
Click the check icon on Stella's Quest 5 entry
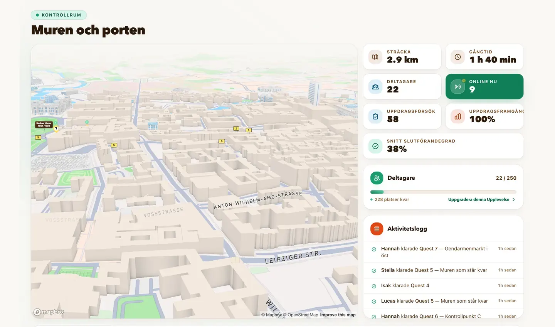tap(374, 271)
